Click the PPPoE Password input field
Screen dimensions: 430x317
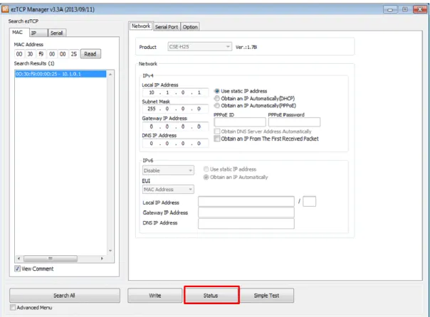point(294,122)
